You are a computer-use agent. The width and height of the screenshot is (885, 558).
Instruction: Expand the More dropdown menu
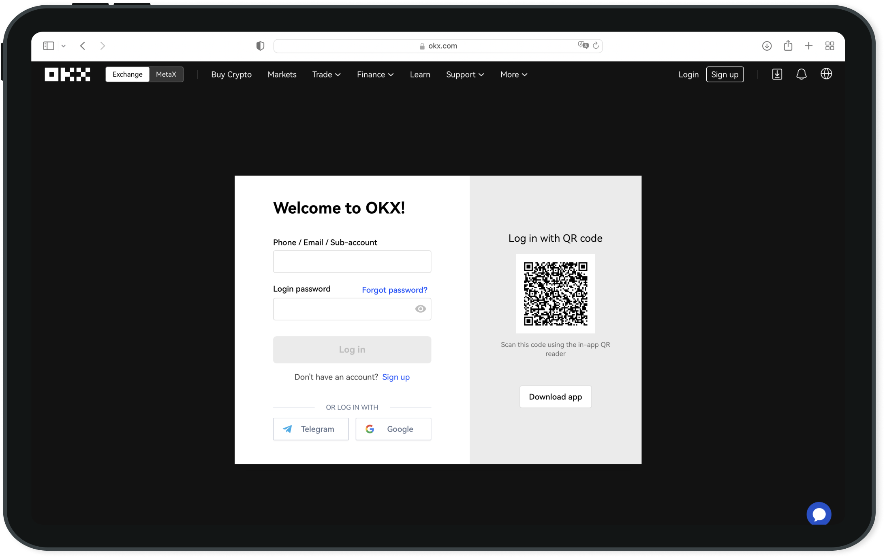[x=514, y=74]
